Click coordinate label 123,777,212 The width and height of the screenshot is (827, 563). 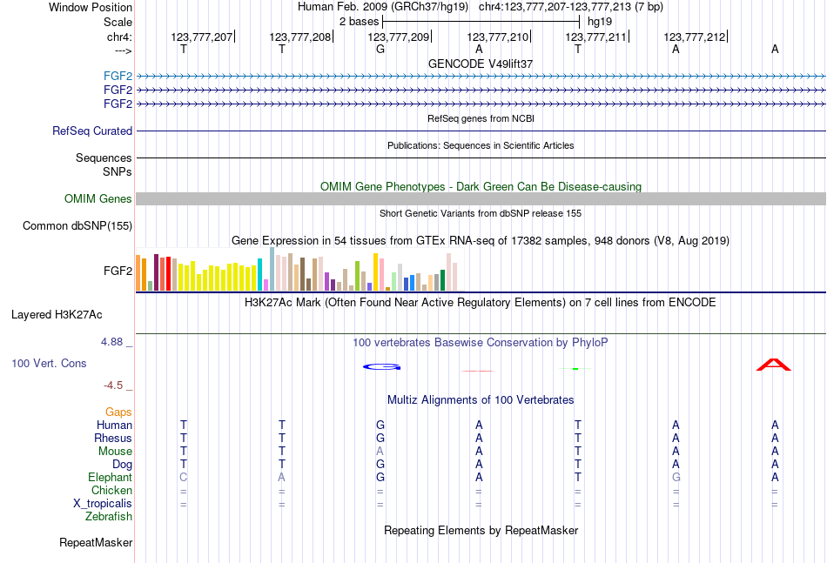[x=694, y=37]
